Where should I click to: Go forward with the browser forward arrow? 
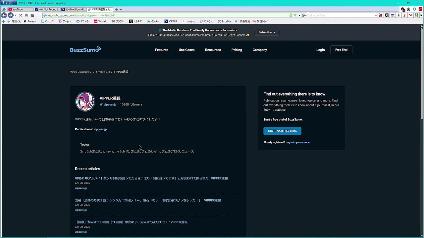click(10, 15)
